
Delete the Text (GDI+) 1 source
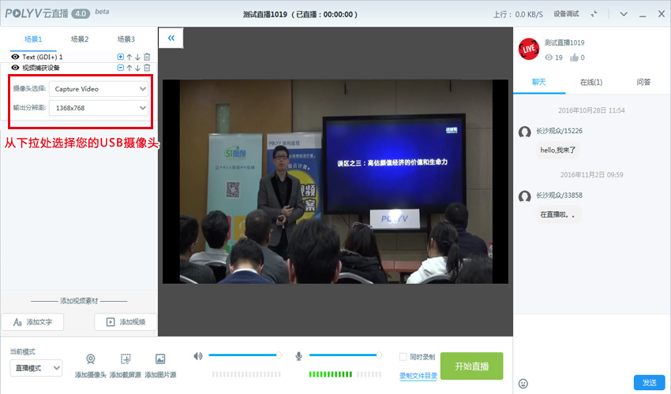pyautogui.click(x=147, y=57)
